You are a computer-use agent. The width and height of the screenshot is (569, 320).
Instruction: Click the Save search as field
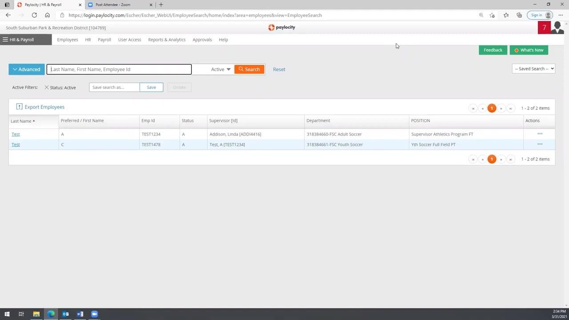point(114,87)
